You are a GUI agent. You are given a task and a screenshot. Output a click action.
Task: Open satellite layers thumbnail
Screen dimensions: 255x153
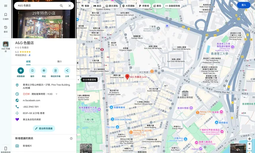click(x=86, y=148)
